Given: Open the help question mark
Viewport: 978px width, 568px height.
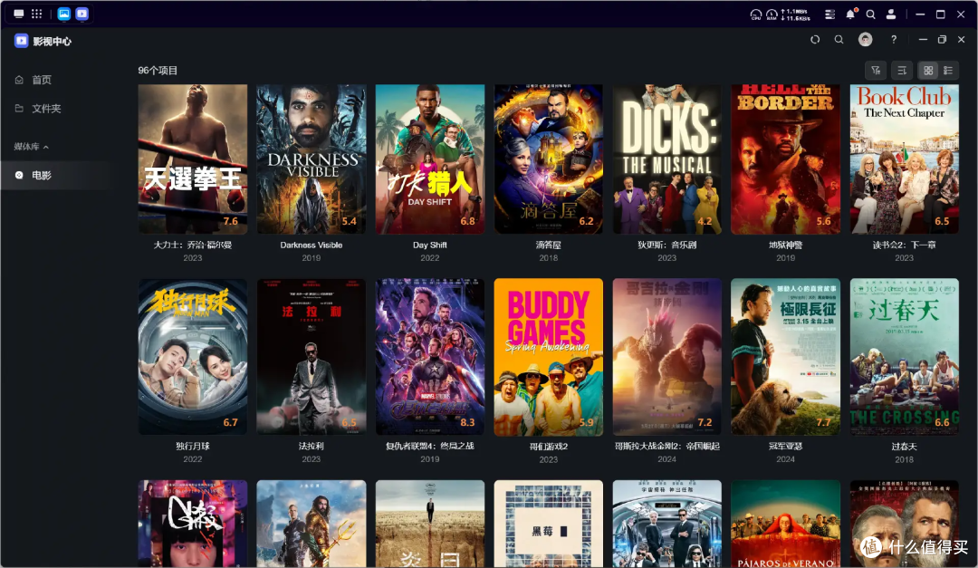Looking at the screenshot, I should click(894, 39).
